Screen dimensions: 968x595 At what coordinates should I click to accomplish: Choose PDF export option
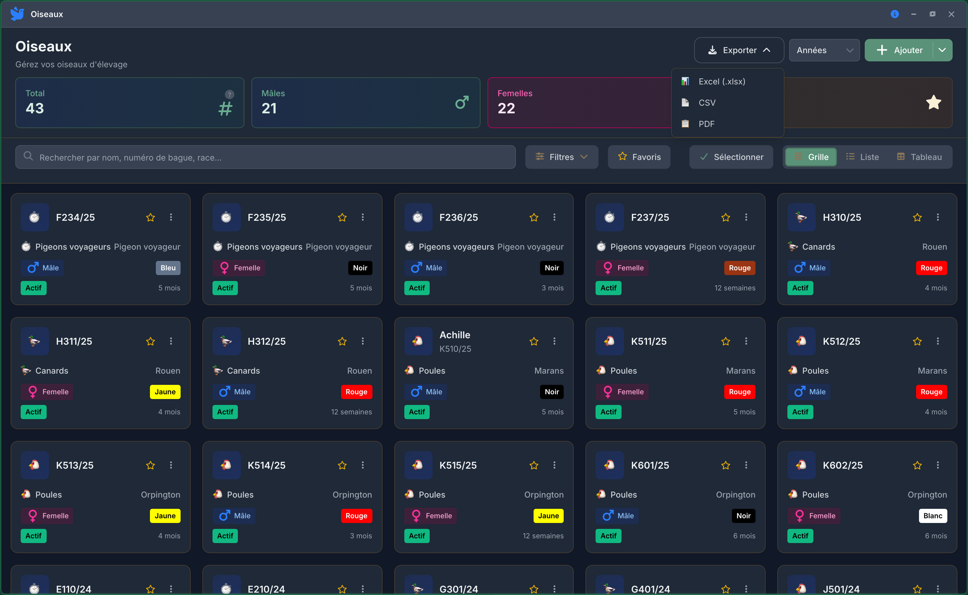point(727,124)
